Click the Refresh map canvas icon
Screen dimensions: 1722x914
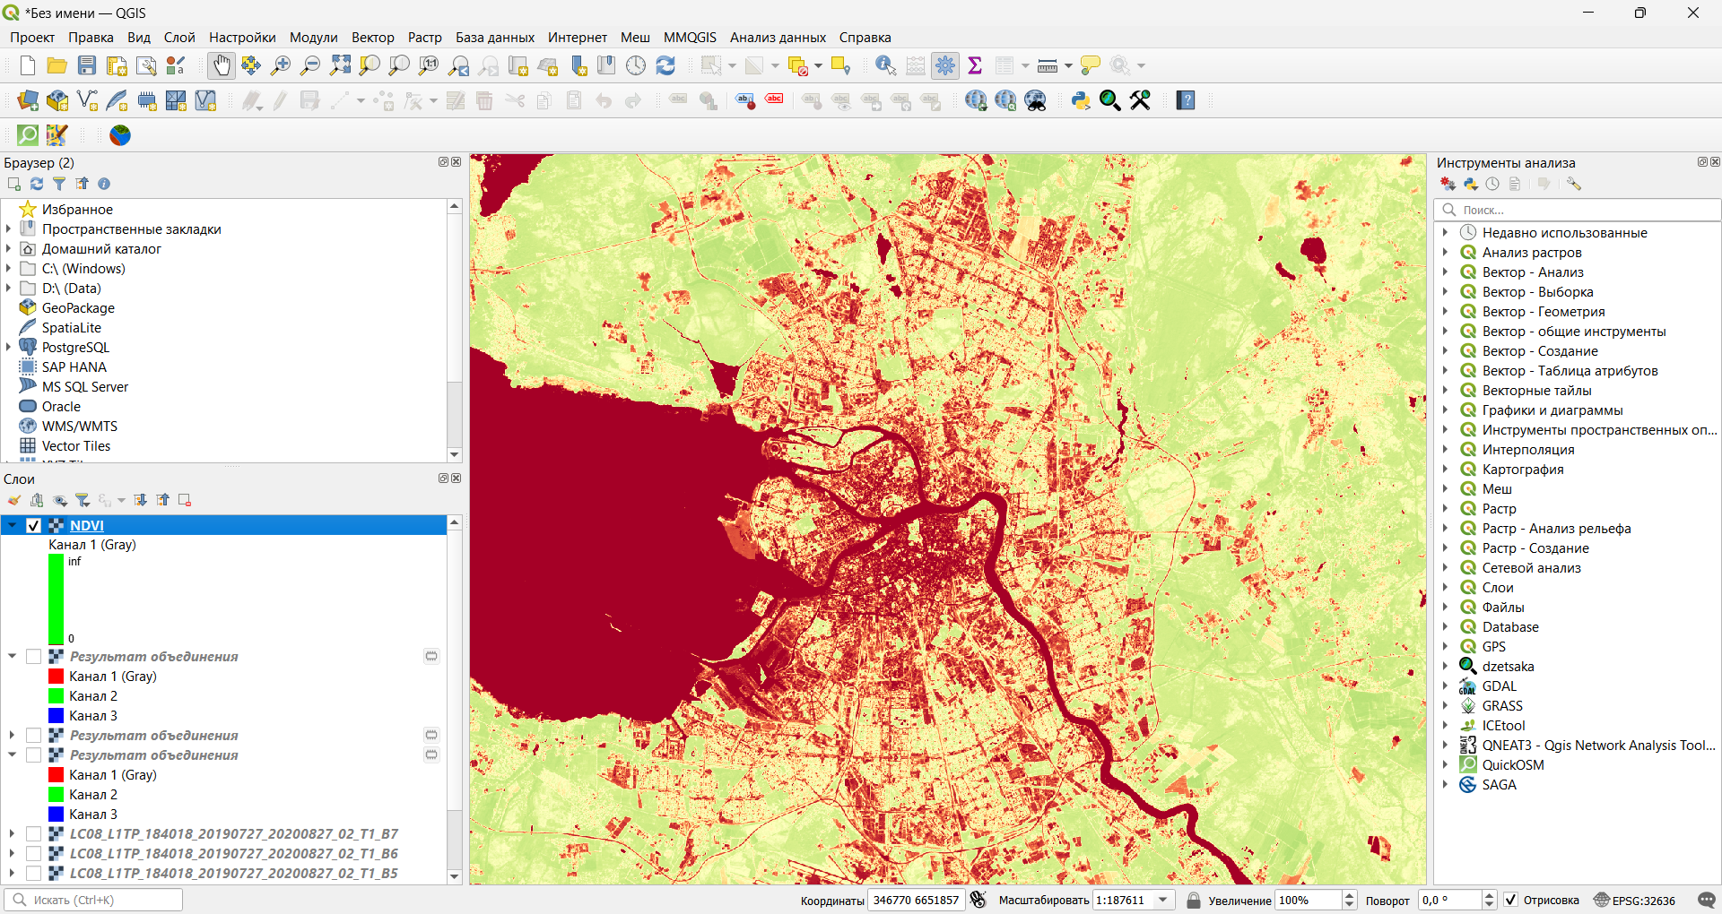(x=665, y=65)
